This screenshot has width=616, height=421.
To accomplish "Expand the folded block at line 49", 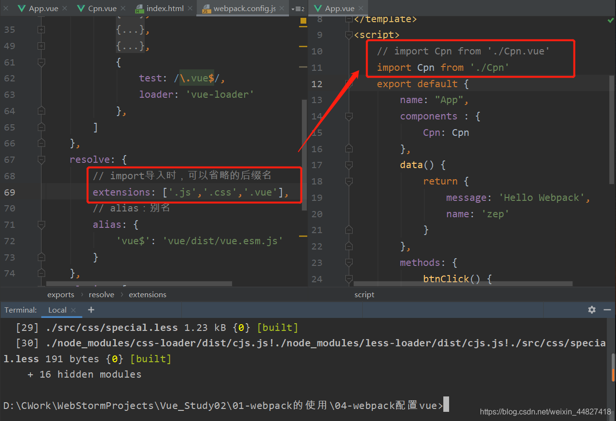I will click(41, 46).
